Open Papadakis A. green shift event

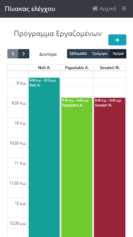(x=77, y=167)
